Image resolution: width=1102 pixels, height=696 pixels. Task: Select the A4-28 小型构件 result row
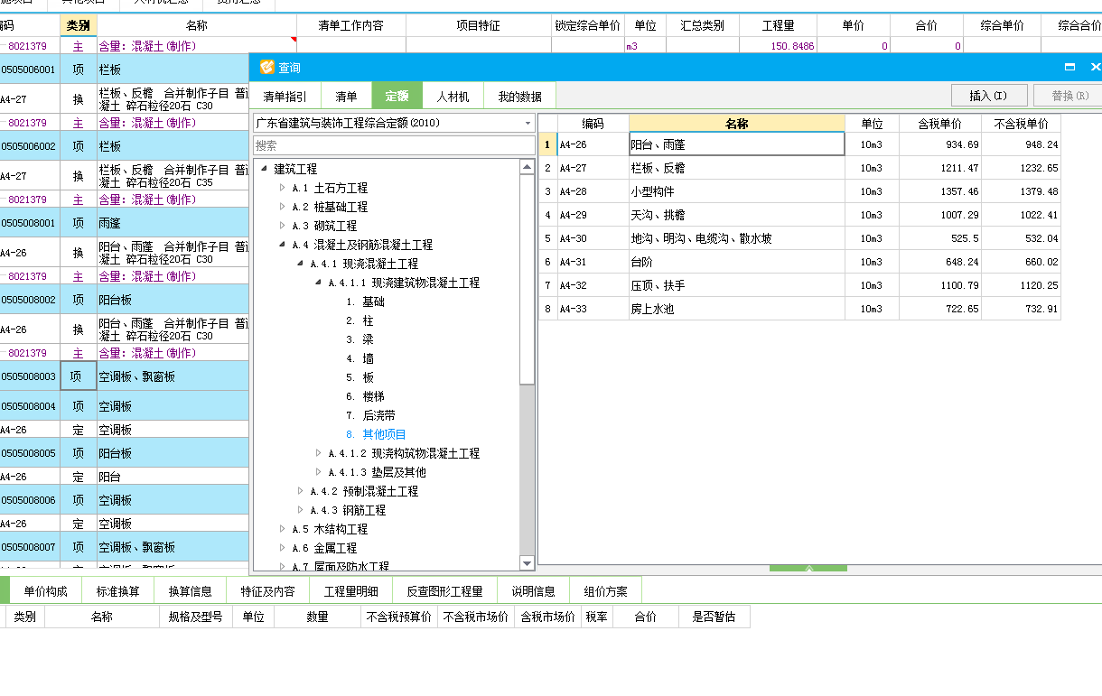coord(800,191)
